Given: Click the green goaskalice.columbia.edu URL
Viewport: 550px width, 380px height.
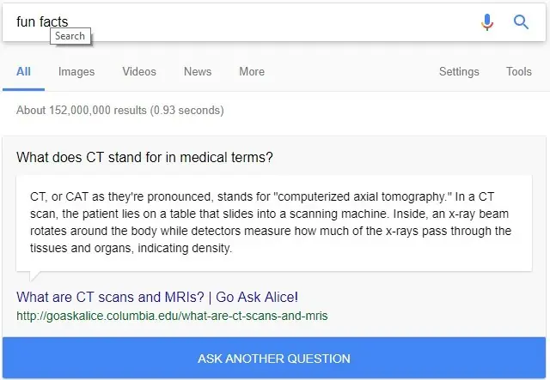Looking at the screenshot, I should click(x=172, y=316).
